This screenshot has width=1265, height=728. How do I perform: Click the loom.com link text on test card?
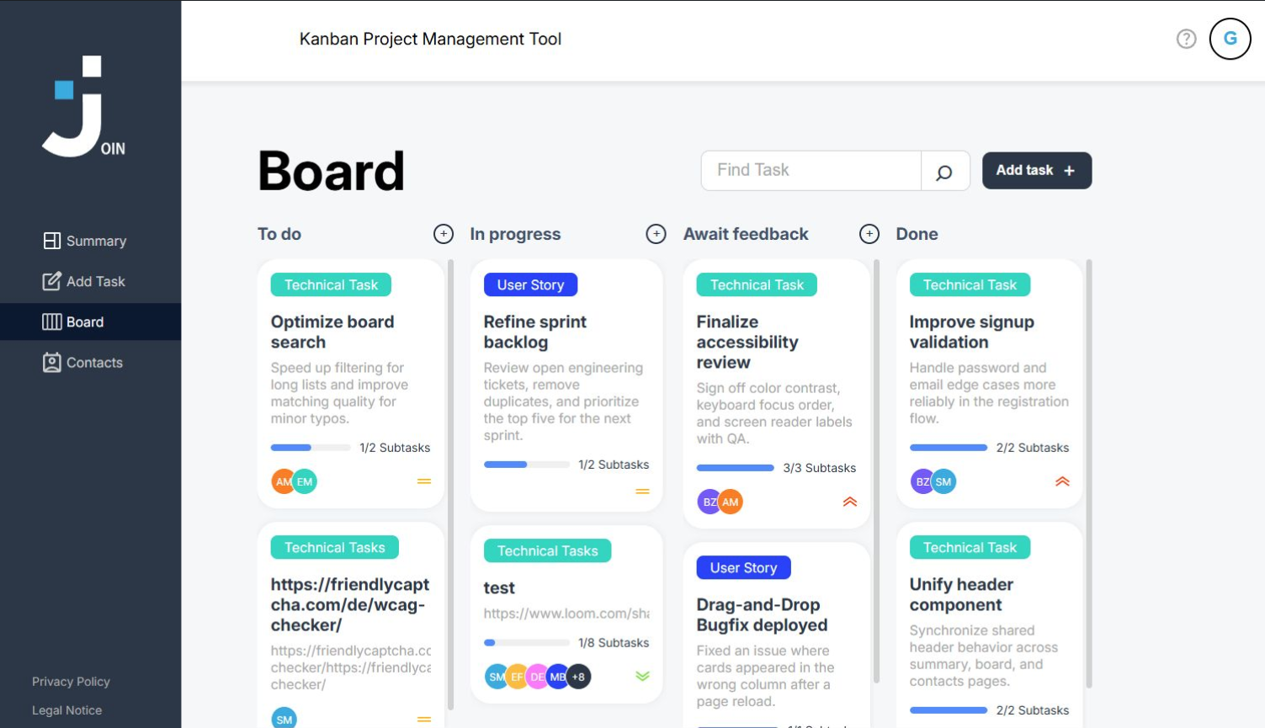click(x=566, y=614)
